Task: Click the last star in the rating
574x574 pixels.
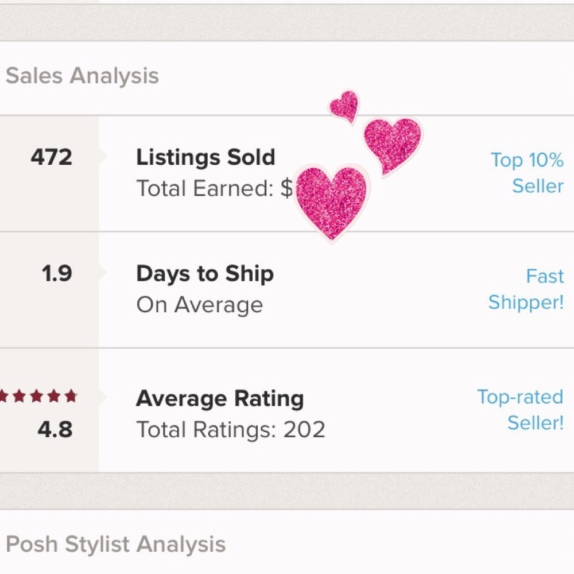Action: 71,397
